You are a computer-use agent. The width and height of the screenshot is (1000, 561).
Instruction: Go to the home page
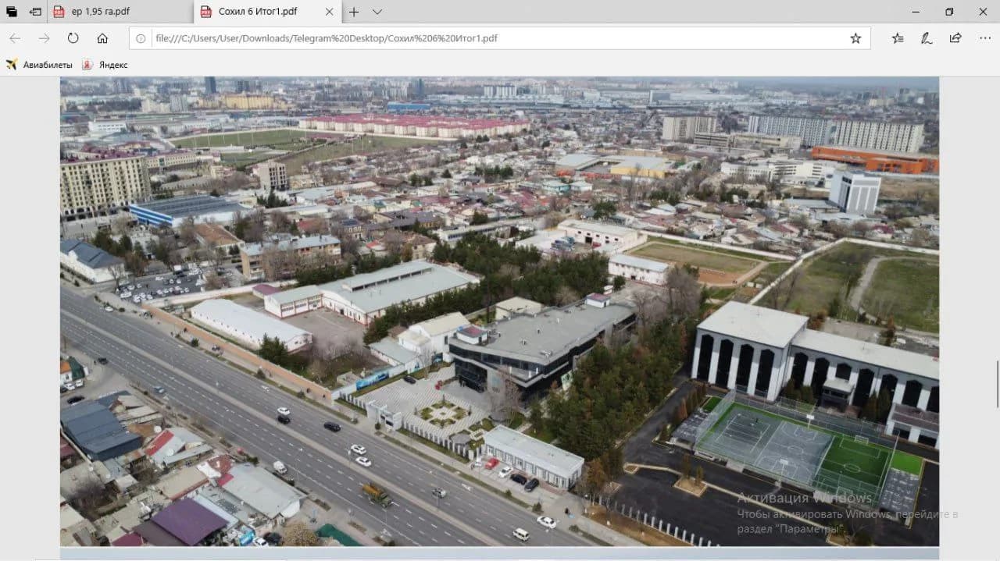click(x=102, y=38)
